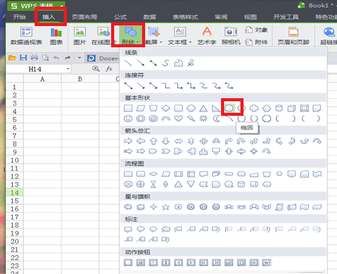Screen dimensions: 337x274
Task: Click the fx insert function button
Action: (x=109, y=68)
